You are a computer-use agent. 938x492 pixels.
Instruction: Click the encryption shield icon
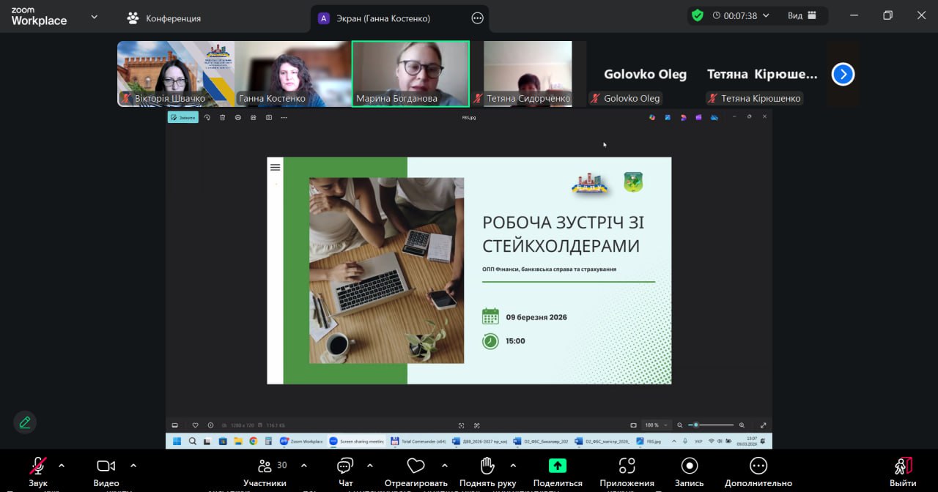[697, 15]
